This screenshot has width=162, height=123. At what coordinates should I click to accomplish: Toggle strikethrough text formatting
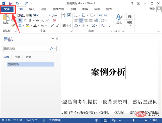coord(38,20)
